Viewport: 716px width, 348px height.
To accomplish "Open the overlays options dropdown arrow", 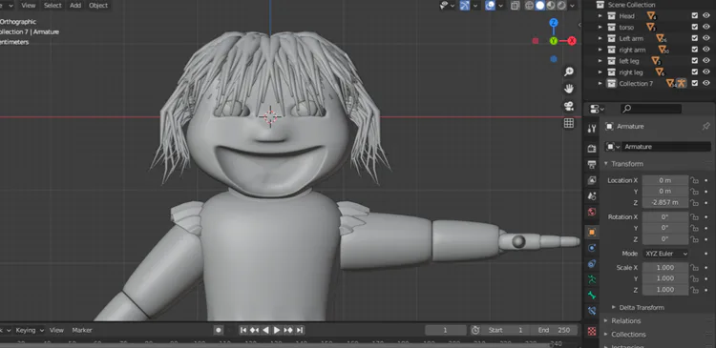I will pos(501,6).
